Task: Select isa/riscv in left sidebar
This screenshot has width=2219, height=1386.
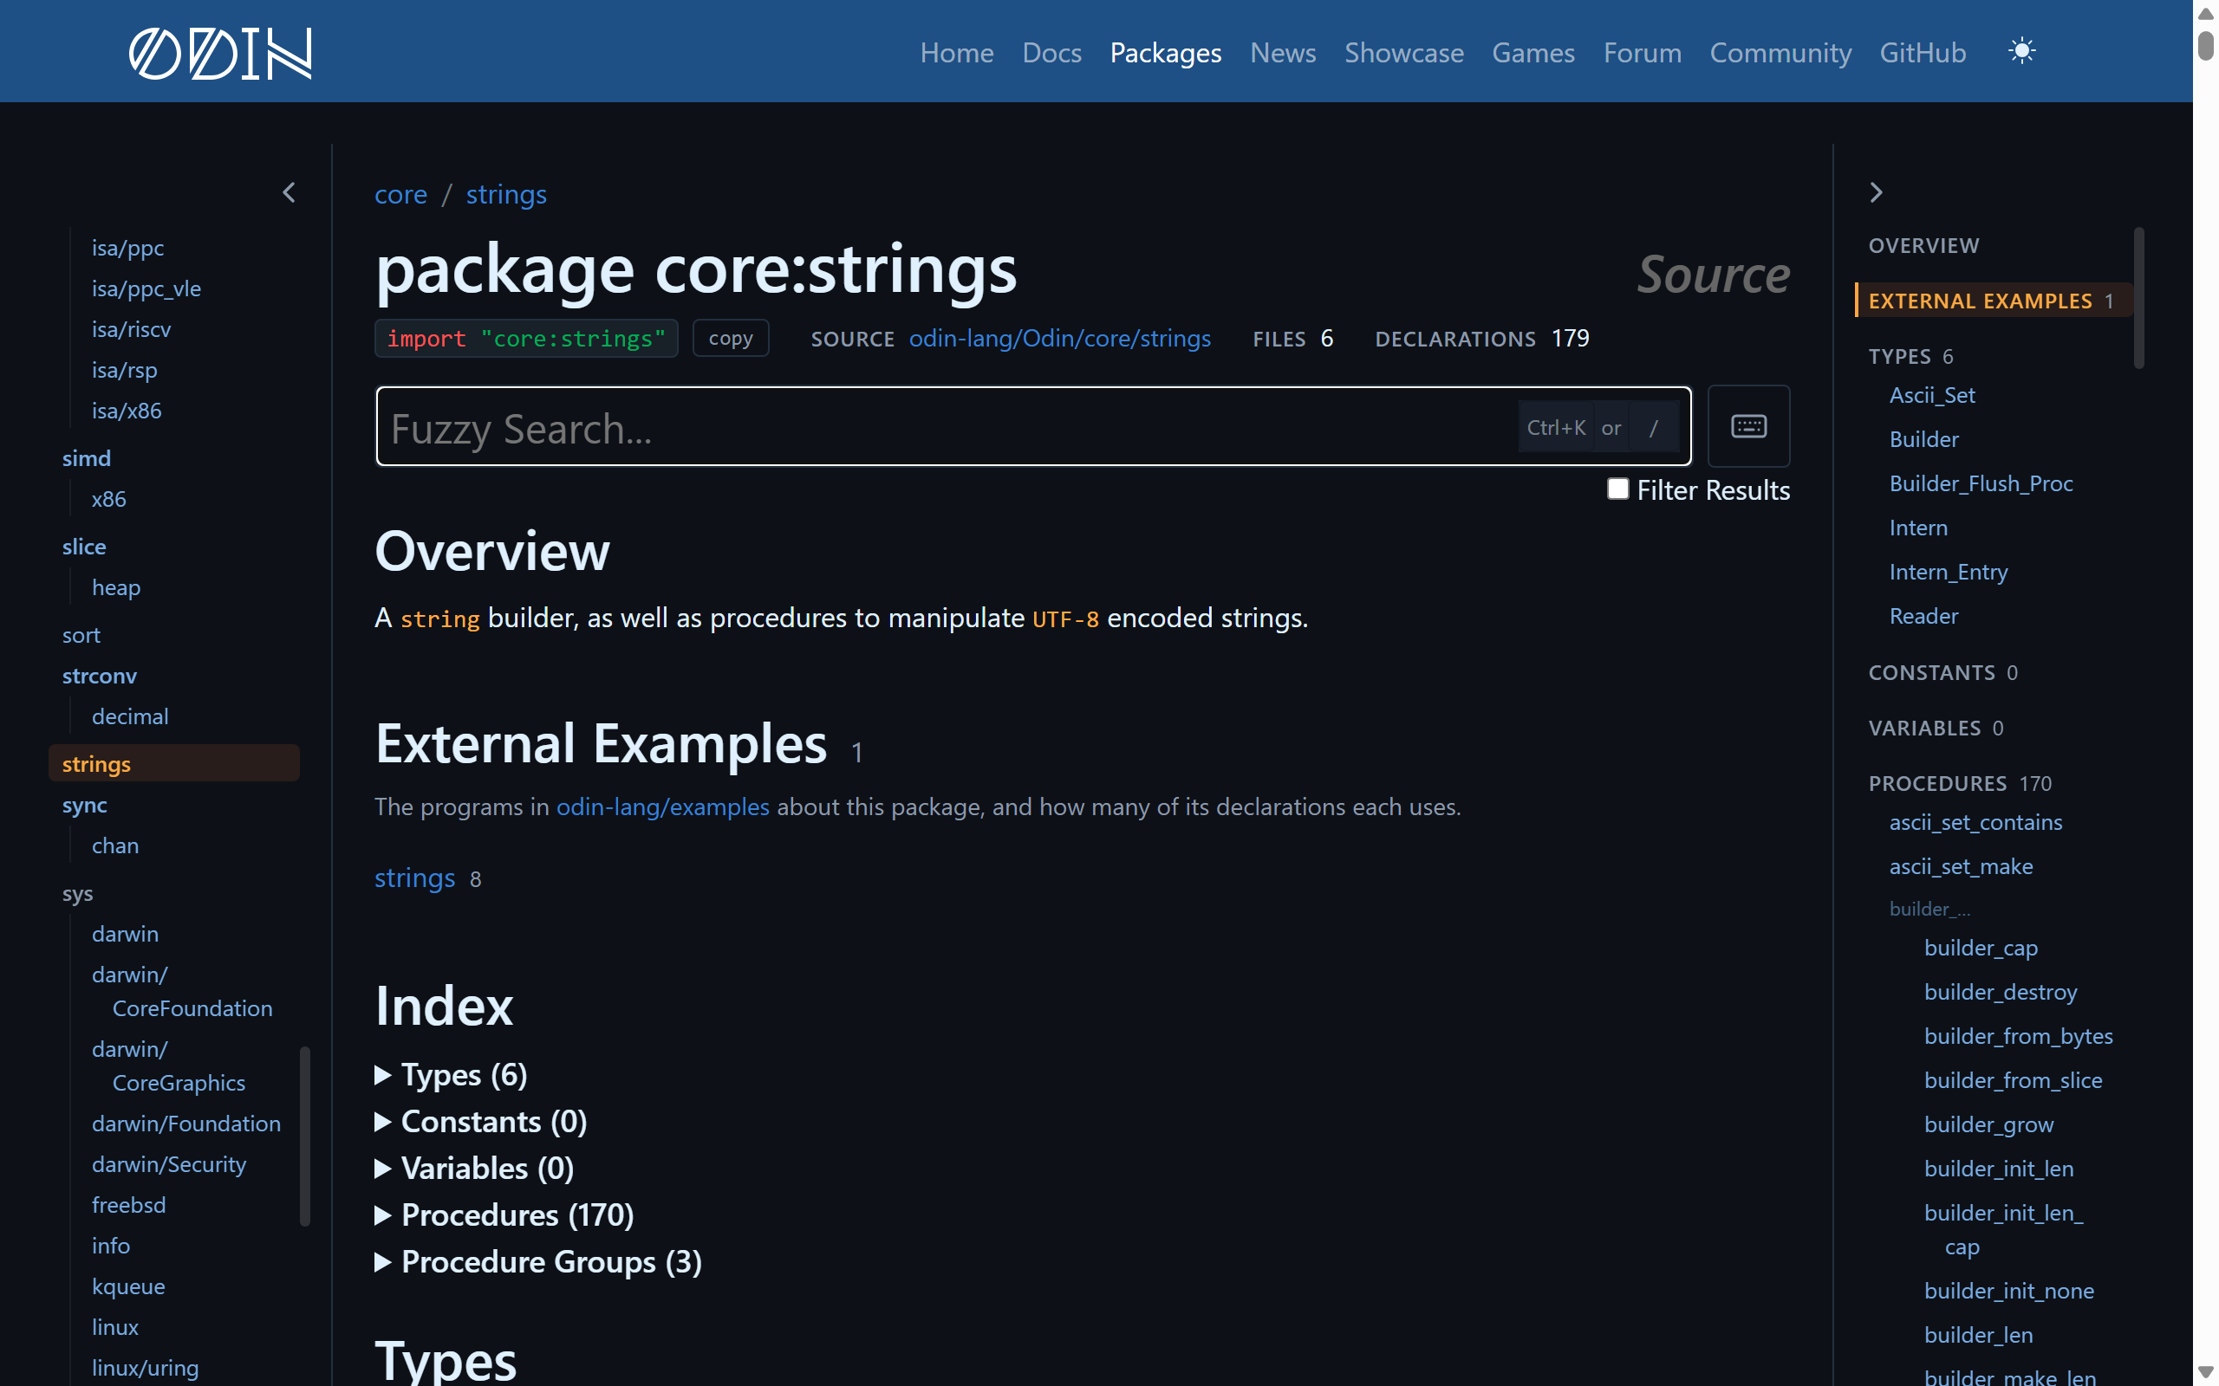Action: (131, 328)
